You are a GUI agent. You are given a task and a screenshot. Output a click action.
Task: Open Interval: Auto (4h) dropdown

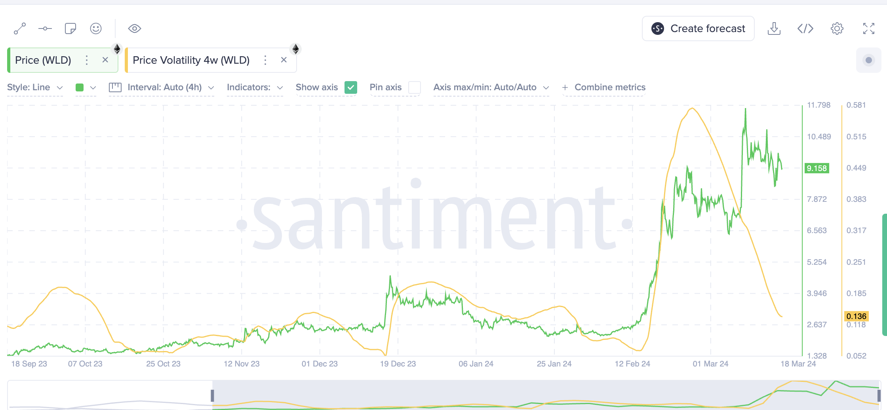click(162, 87)
